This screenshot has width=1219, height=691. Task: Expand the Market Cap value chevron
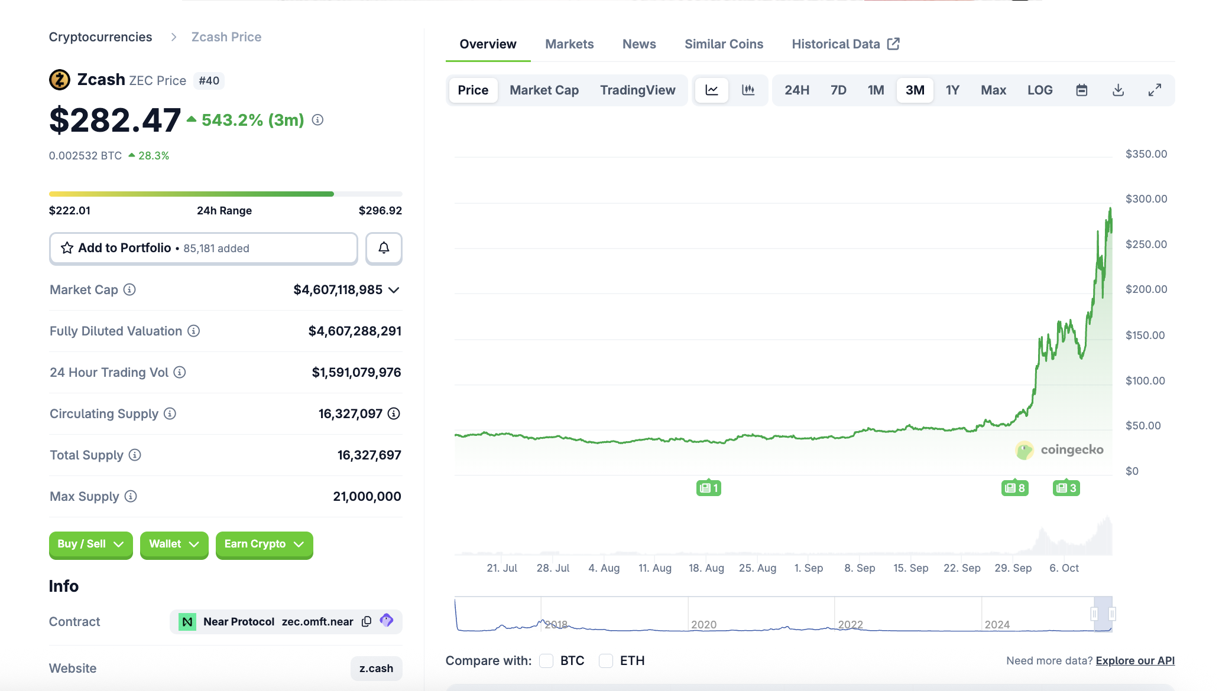pos(394,290)
